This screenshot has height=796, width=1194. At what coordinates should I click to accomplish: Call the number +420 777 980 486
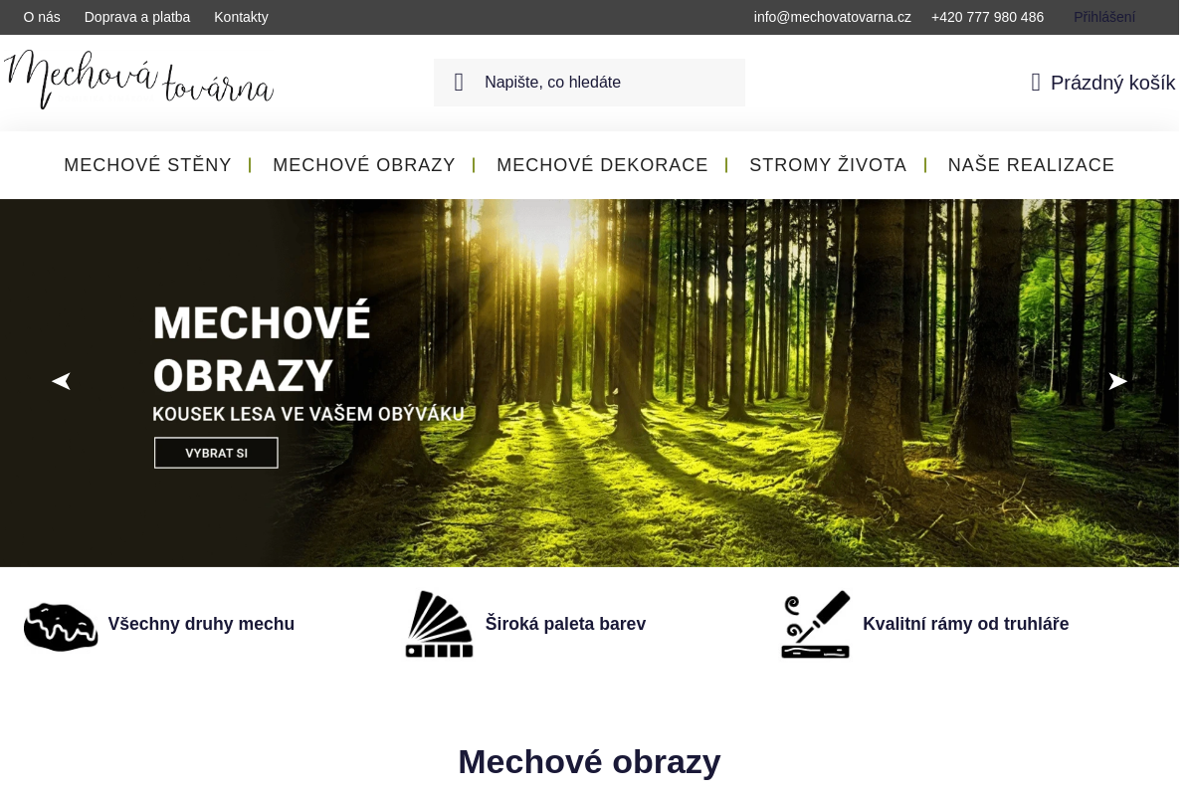pos(987,17)
